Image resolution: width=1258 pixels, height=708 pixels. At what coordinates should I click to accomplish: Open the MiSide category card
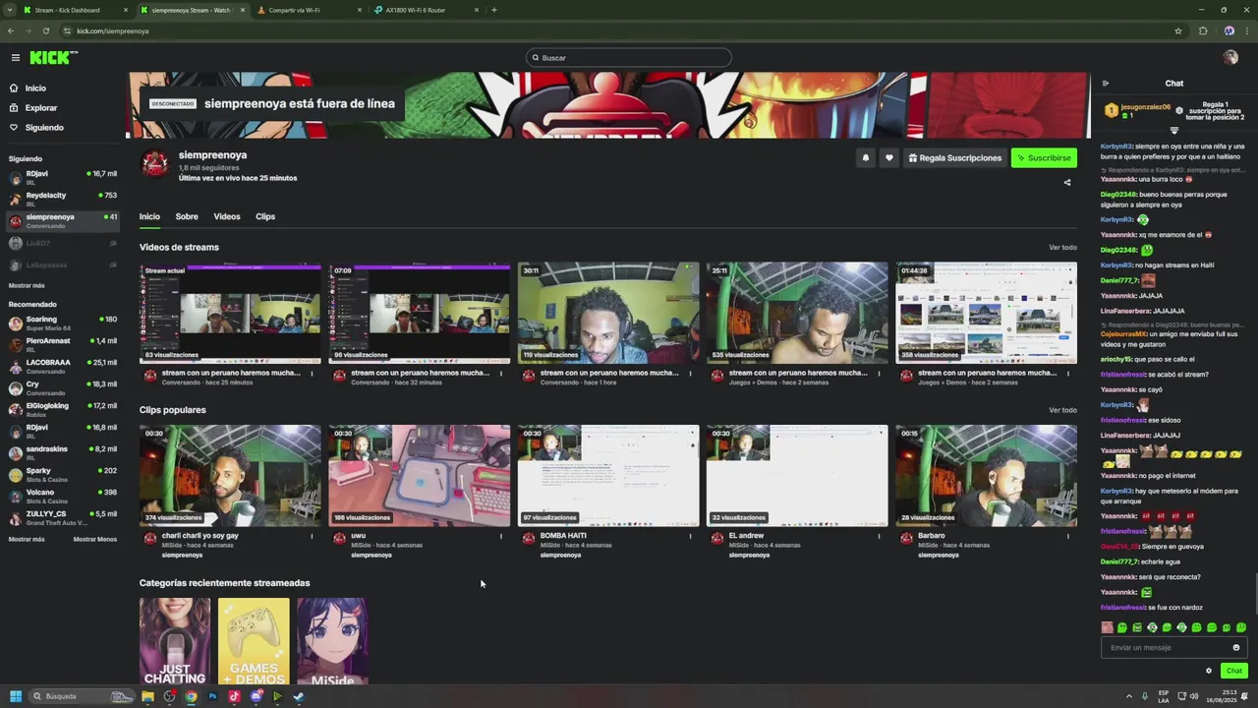332,641
